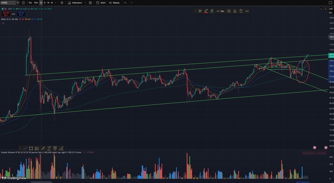Select the weekly W timeframe

(x=48, y=2)
